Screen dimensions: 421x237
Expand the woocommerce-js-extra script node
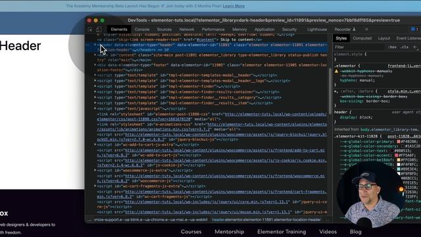95,171
